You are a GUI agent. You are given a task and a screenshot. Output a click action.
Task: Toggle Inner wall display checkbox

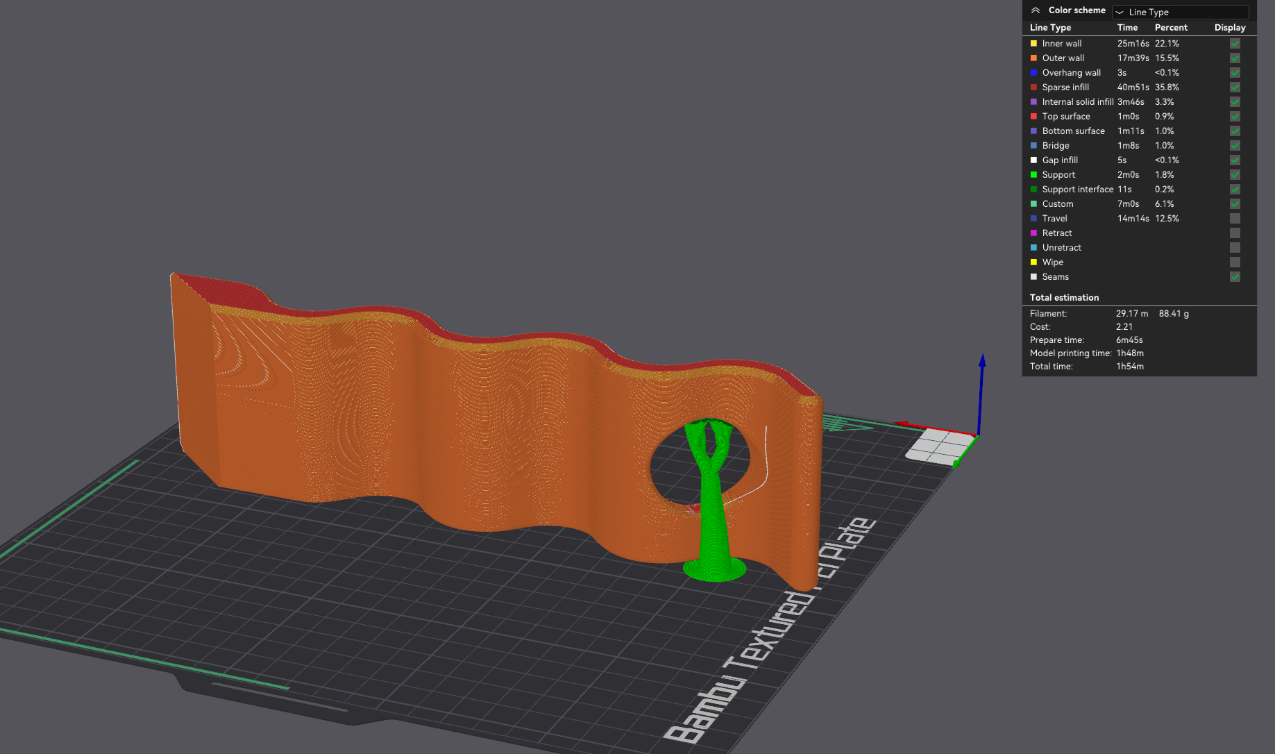pyautogui.click(x=1235, y=43)
